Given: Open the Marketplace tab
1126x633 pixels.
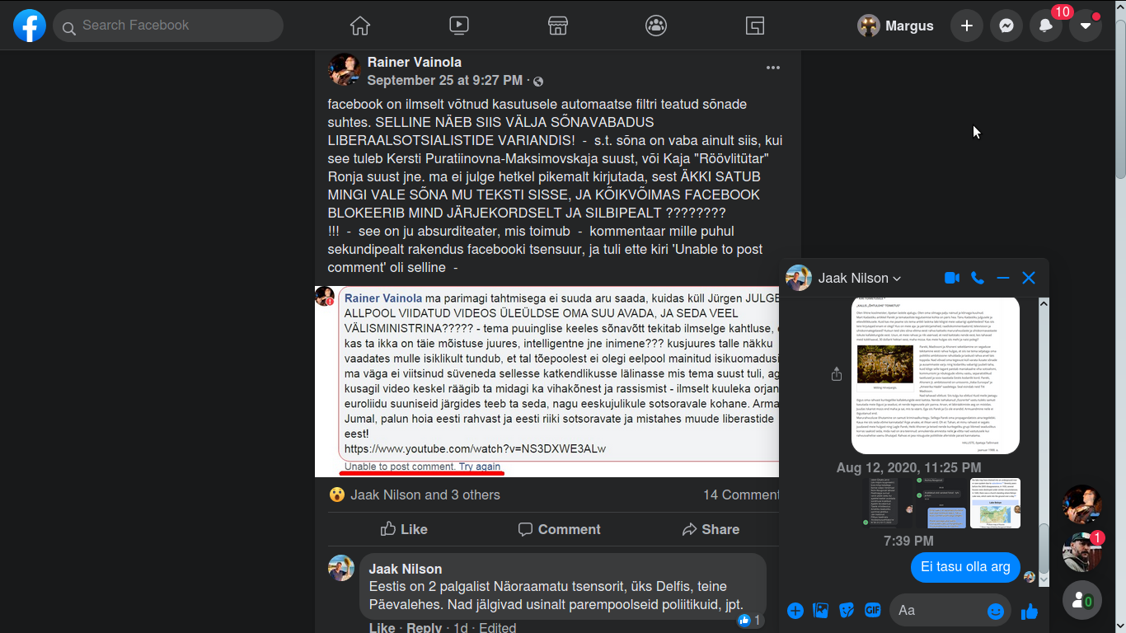Looking at the screenshot, I should click(558, 26).
